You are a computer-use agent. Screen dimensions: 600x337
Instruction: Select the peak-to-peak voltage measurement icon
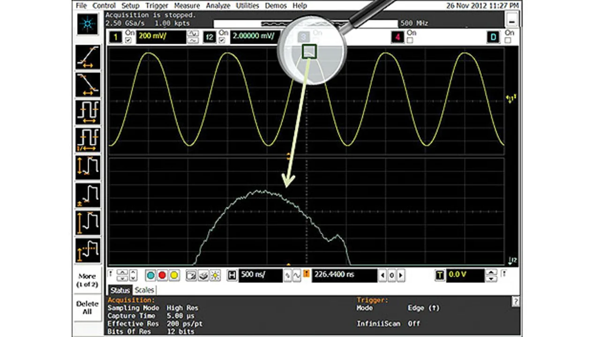tap(88, 167)
